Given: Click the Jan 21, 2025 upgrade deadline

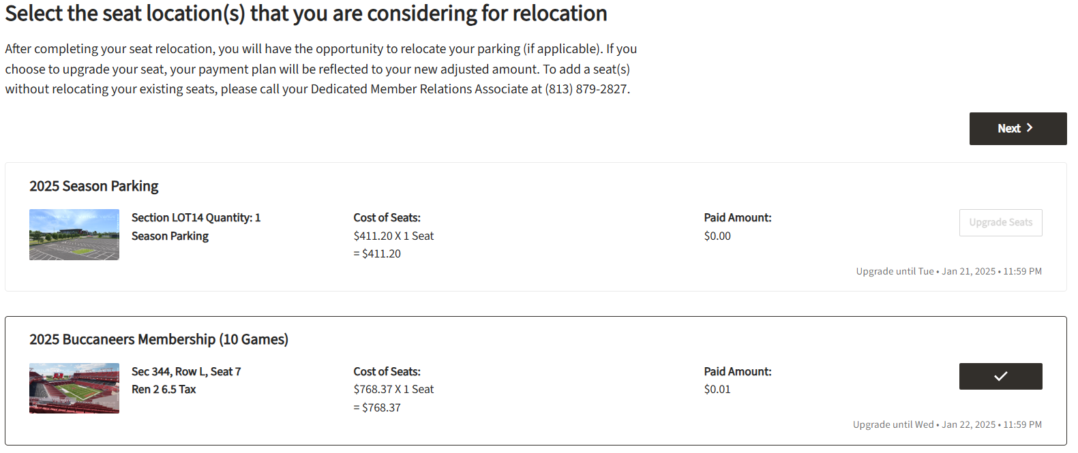Looking at the screenshot, I should pos(968,271).
